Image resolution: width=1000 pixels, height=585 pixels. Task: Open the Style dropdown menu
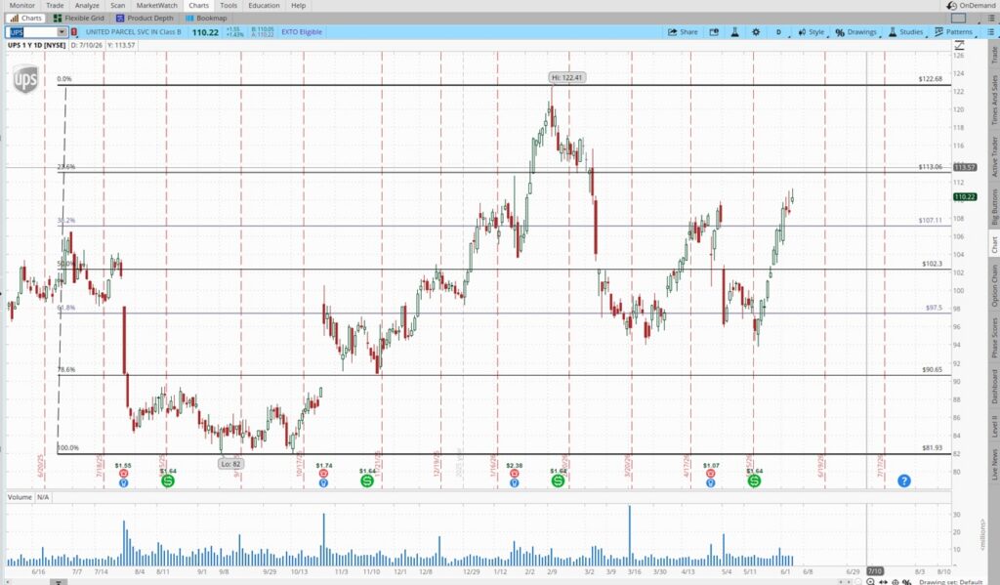pos(812,32)
